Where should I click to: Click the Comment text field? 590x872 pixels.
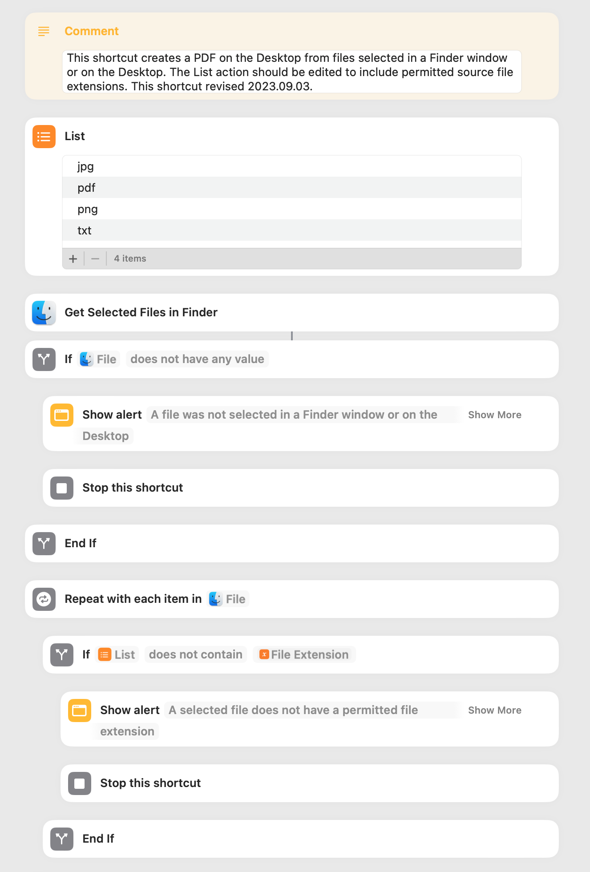pos(291,72)
